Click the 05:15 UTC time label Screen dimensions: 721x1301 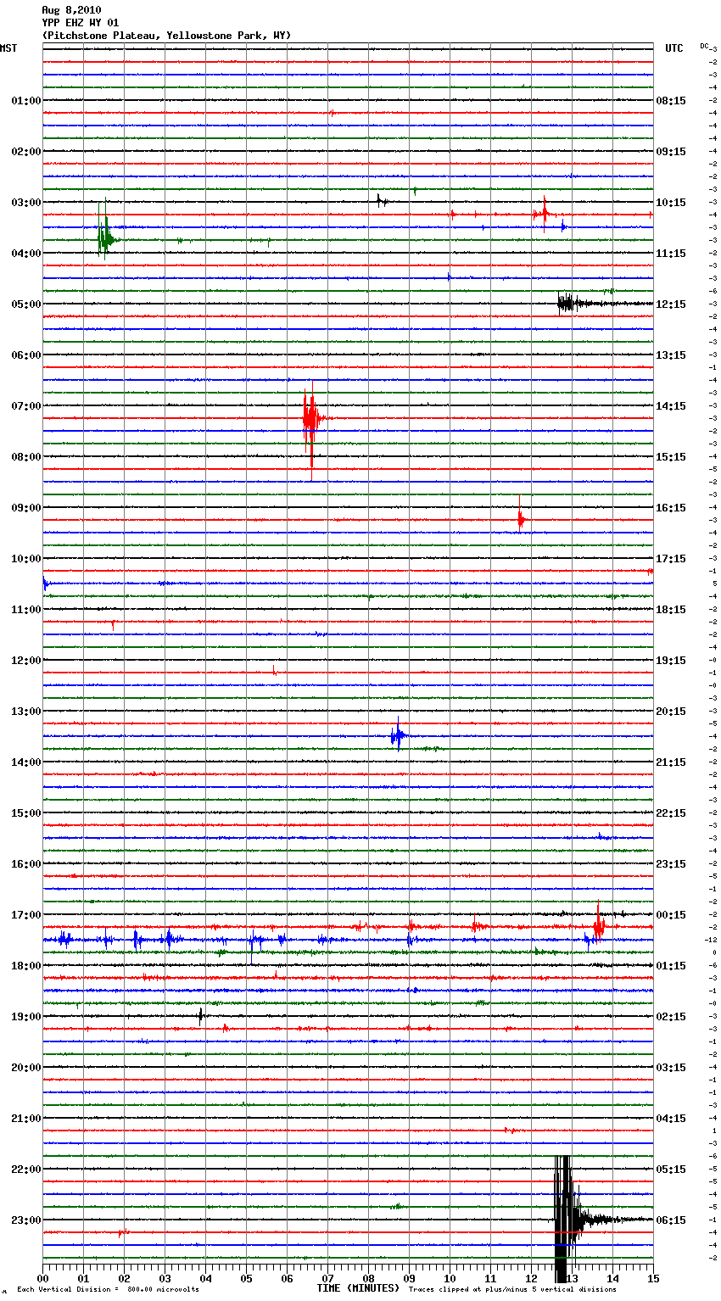click(671, 1170)
